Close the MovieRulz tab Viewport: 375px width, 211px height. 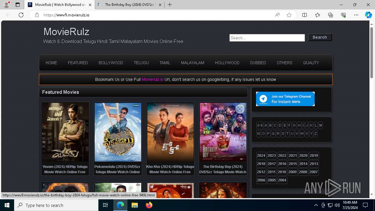(90, 5)
